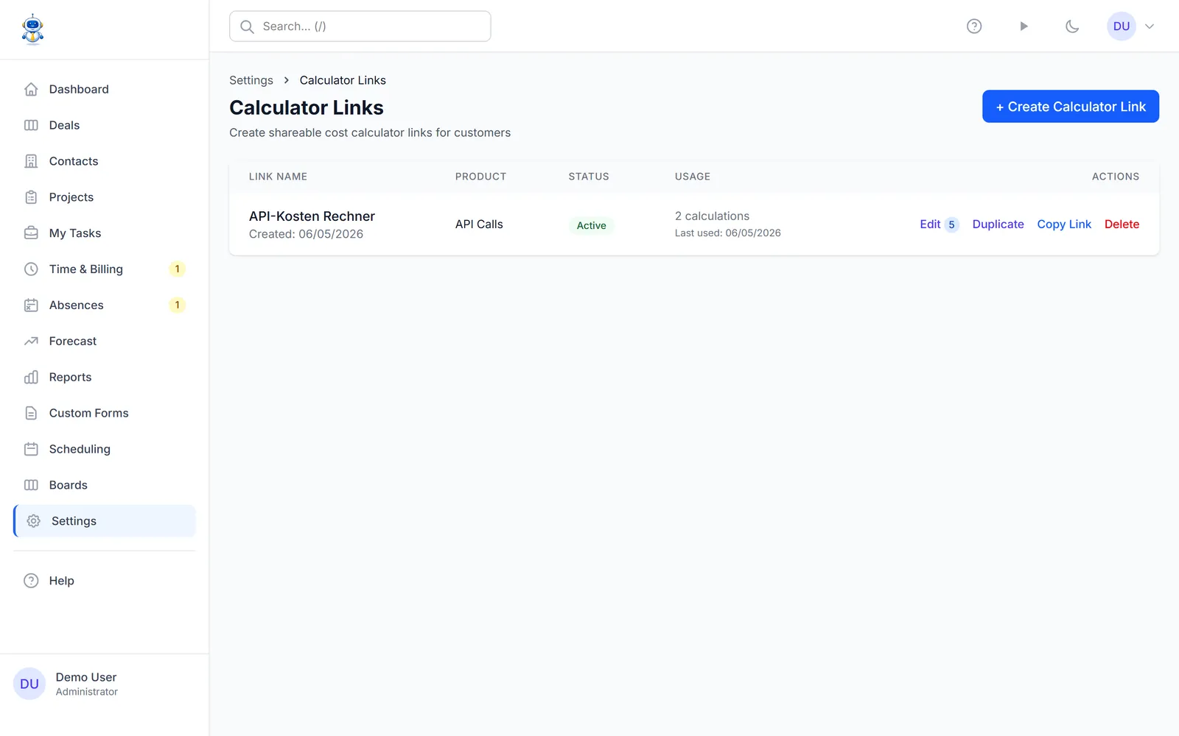The width and height of the screenshot is (1179, 736).
Task: Click the Boards columns icon
Action: pyautogui.click(x=31, y=485)
